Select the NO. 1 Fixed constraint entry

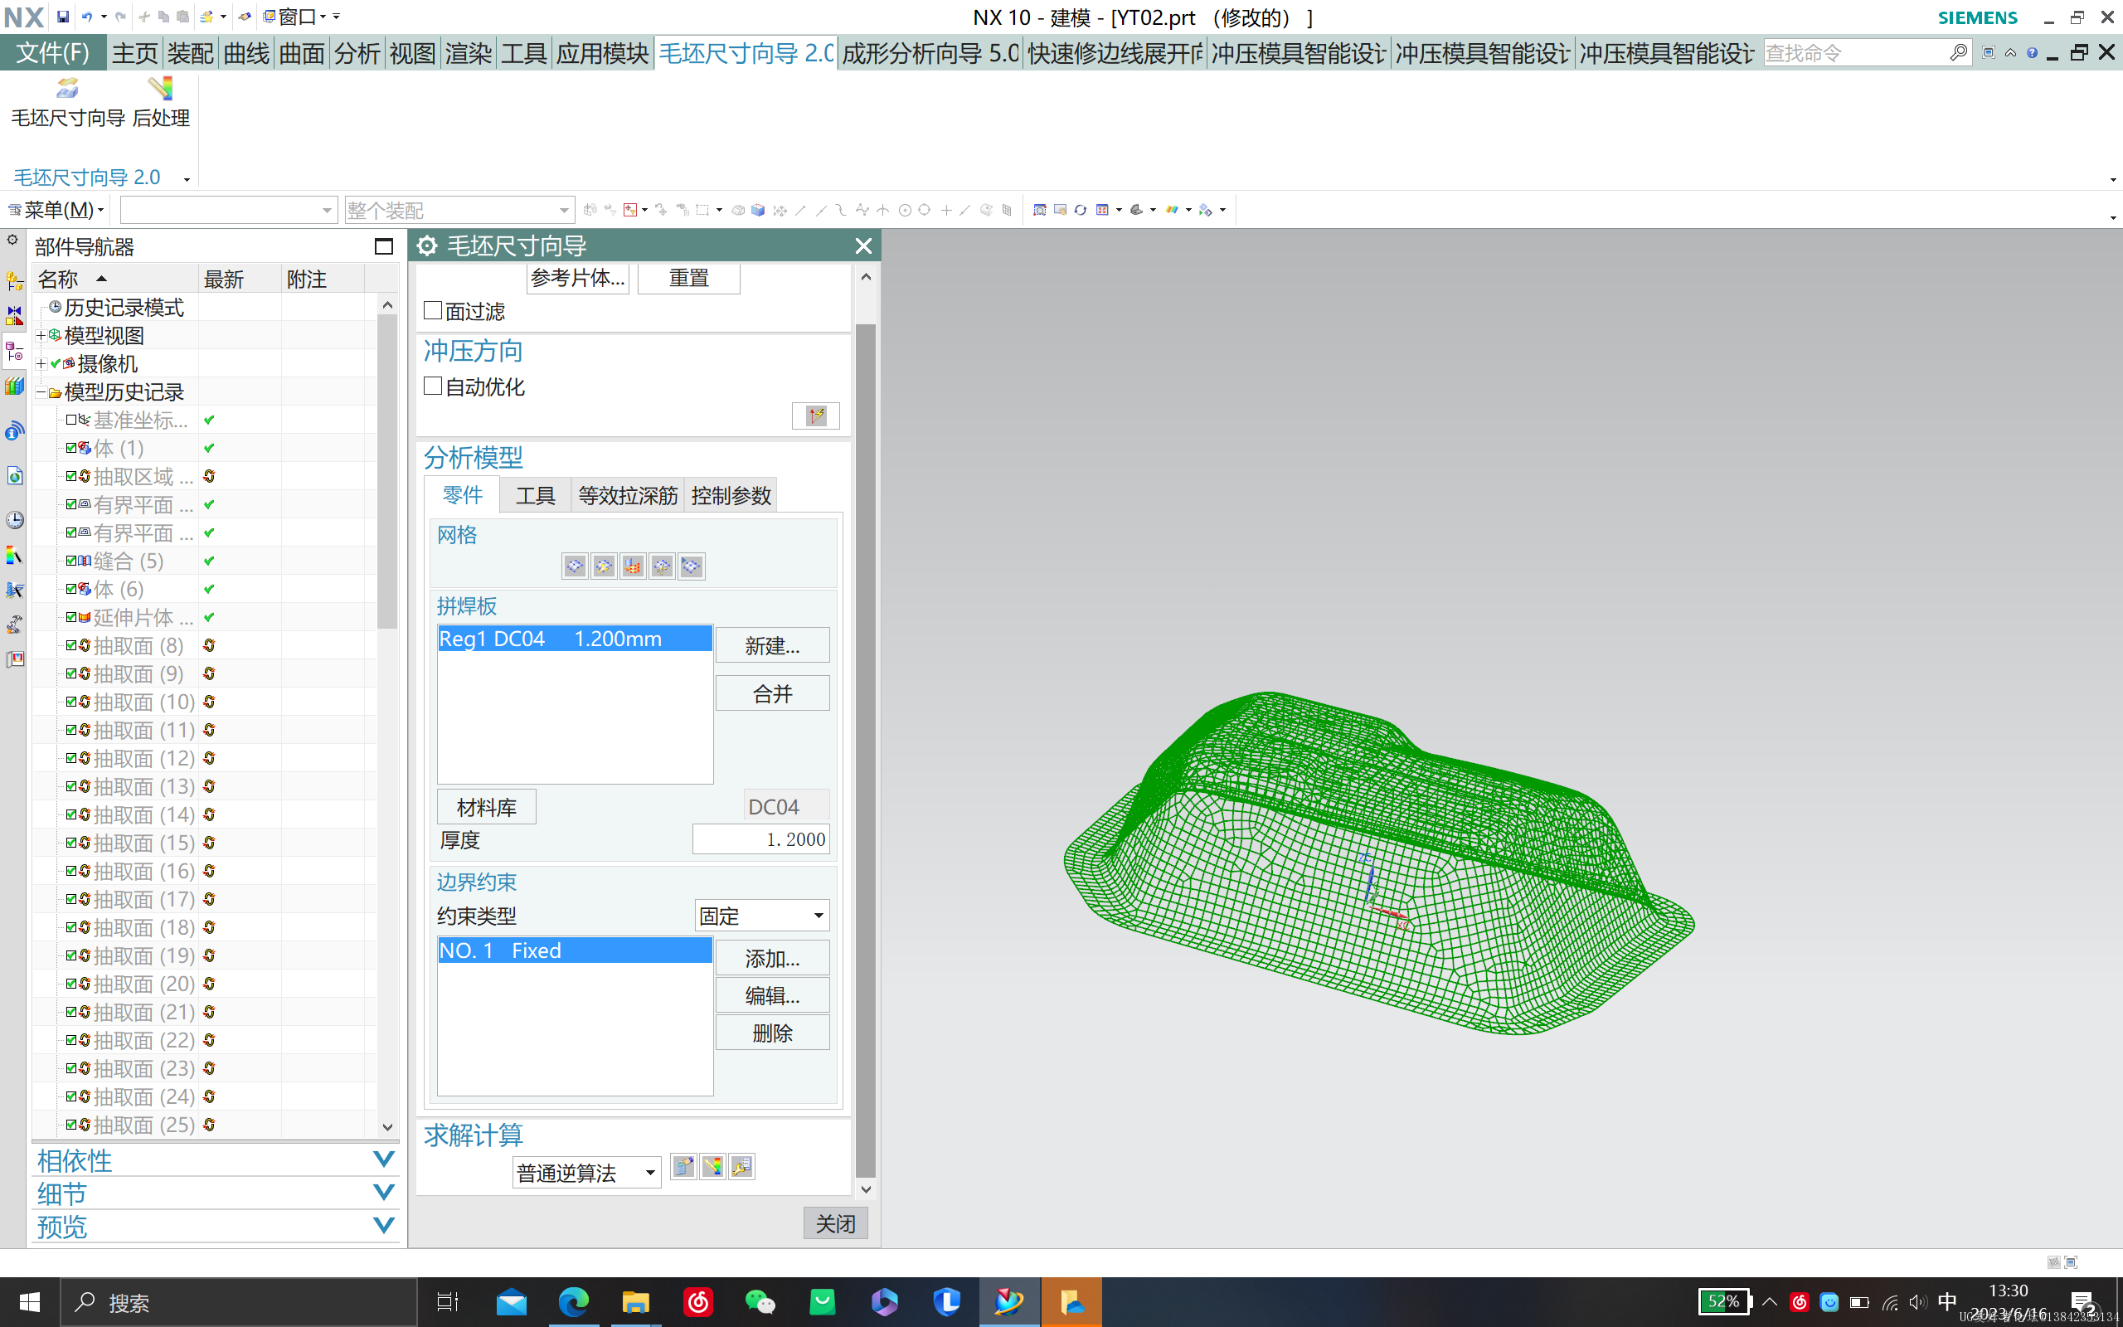(575, 950)
